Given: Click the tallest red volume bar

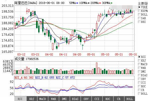Looking at the screenshot, I should tap(97, 68).
